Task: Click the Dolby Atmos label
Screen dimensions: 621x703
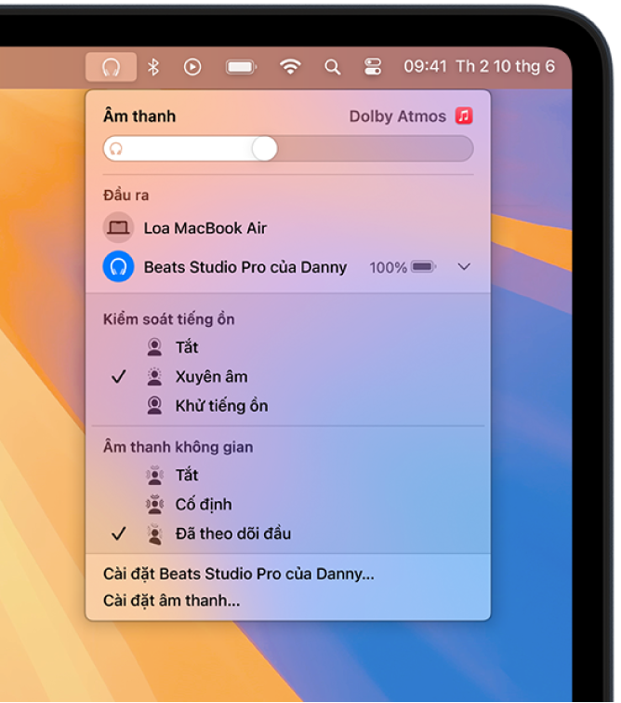Action: tap(398, 116)
